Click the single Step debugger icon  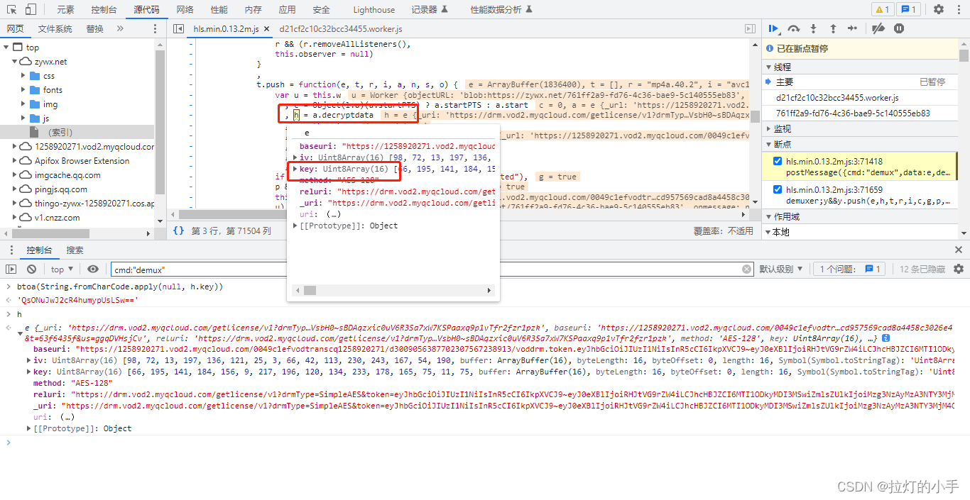click(853, 28)
